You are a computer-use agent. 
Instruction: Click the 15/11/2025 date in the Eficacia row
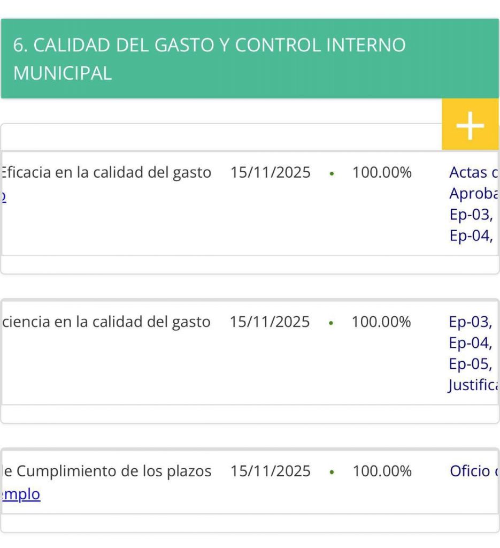point(270,173)
